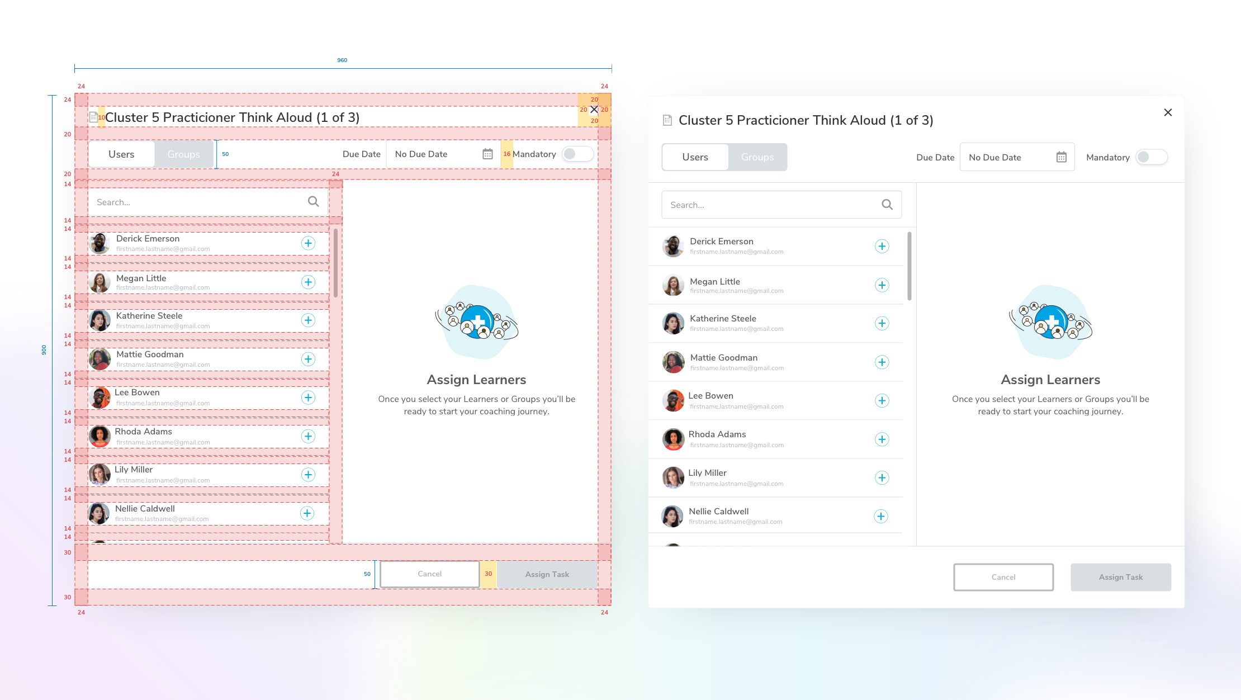Switch to the Groups tab in left dialog
This screenshot has width=1241, height=700.
pyautogui.click(x=184, y=154)
